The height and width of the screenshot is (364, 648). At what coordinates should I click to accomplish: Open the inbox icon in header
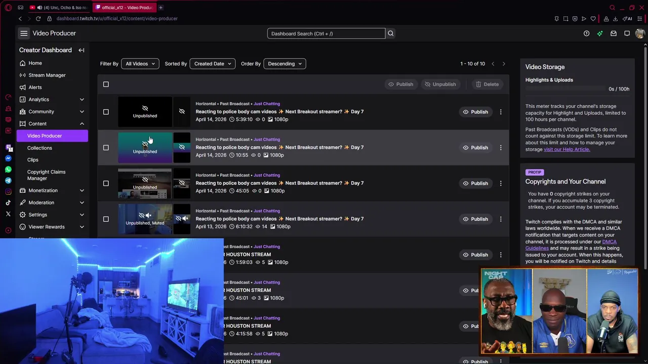(613, 33)
